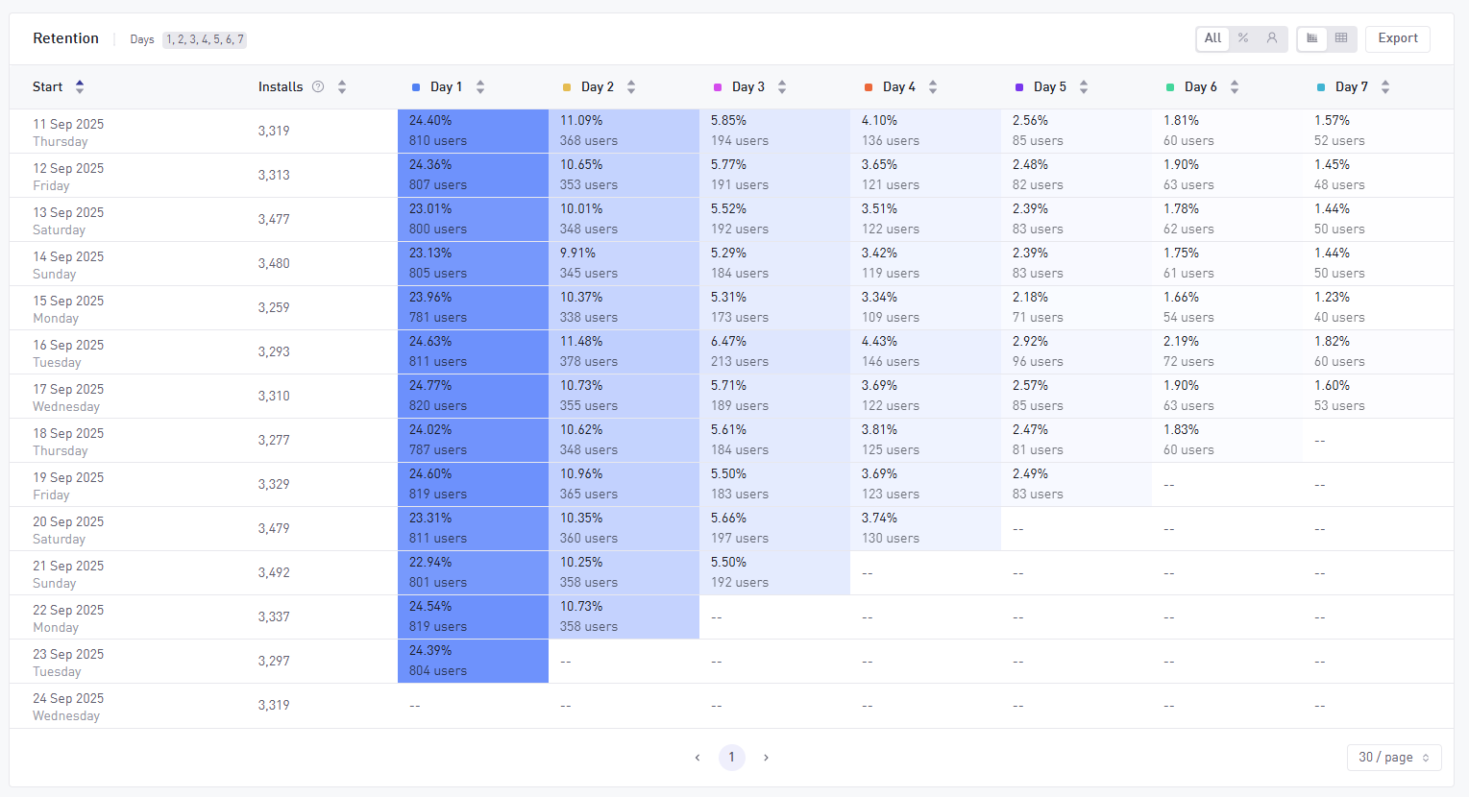The height and width of the screenshot is (797, 1469).
Task: Click the next page chevron
Action: (x=766, y=758)
